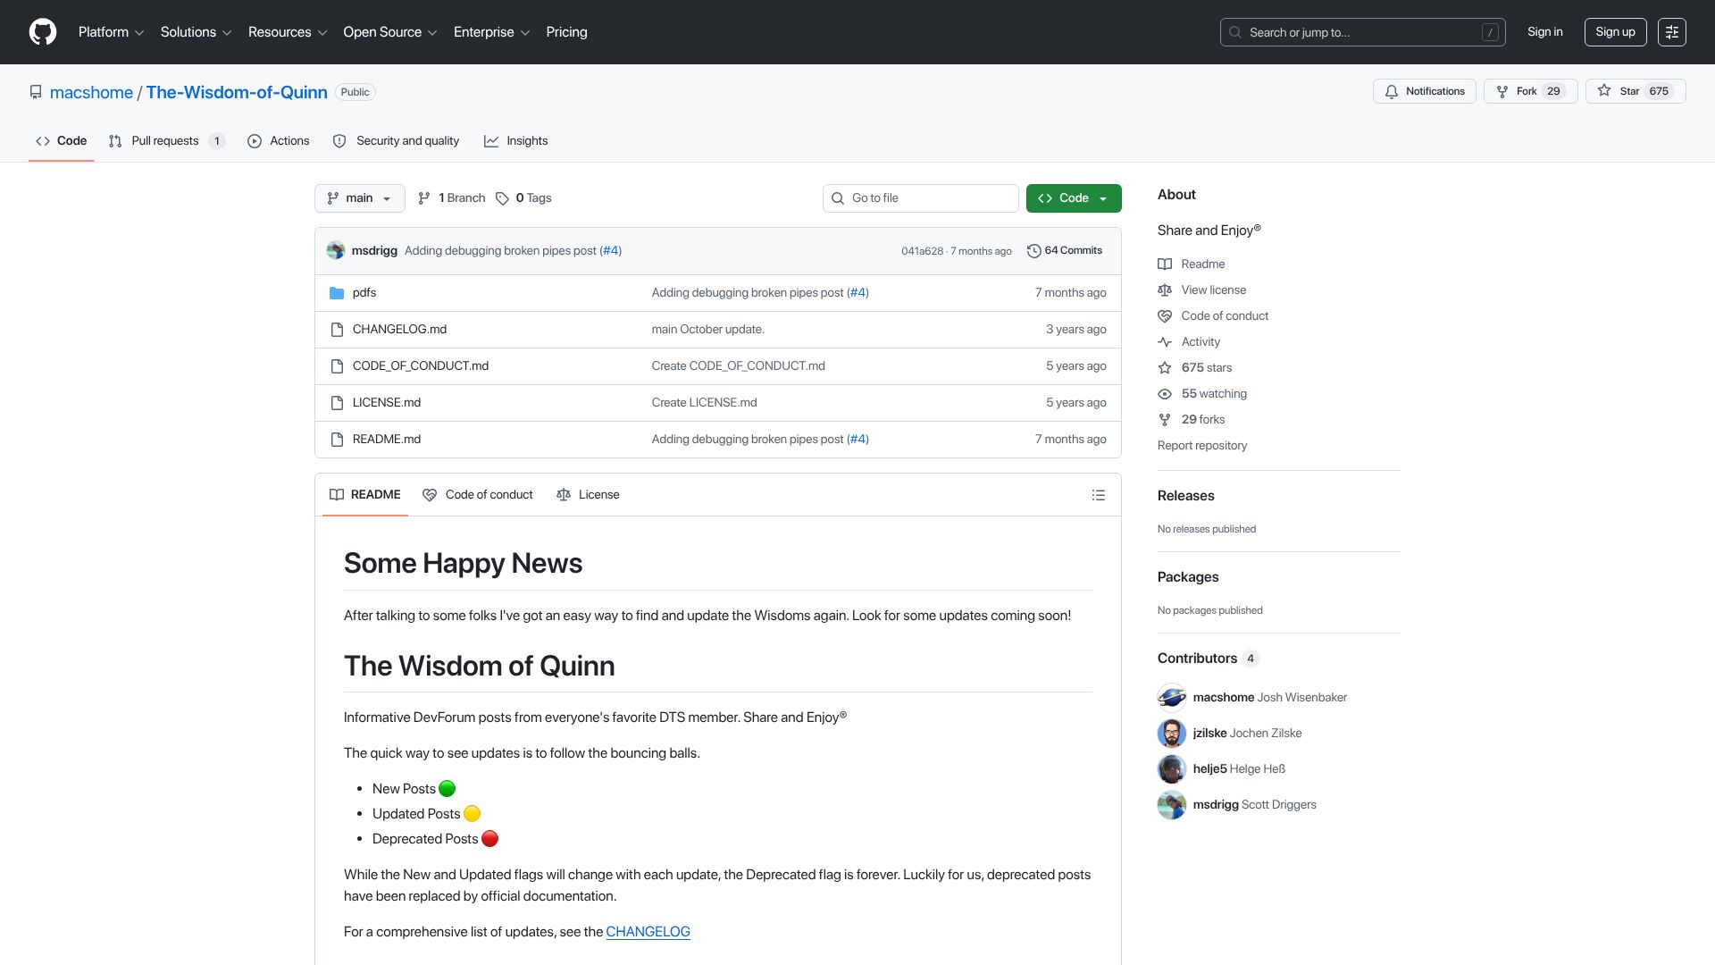Click the Readme book icon in About
This screenshot has height=965, width=1715.
pyautogui.click(x=1165, y=264)
